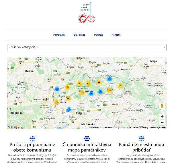Click the yellow cluster marker 12 in eastern Slovakia
The height and width of the screenshot is (163, 172).
coord(120,86)
